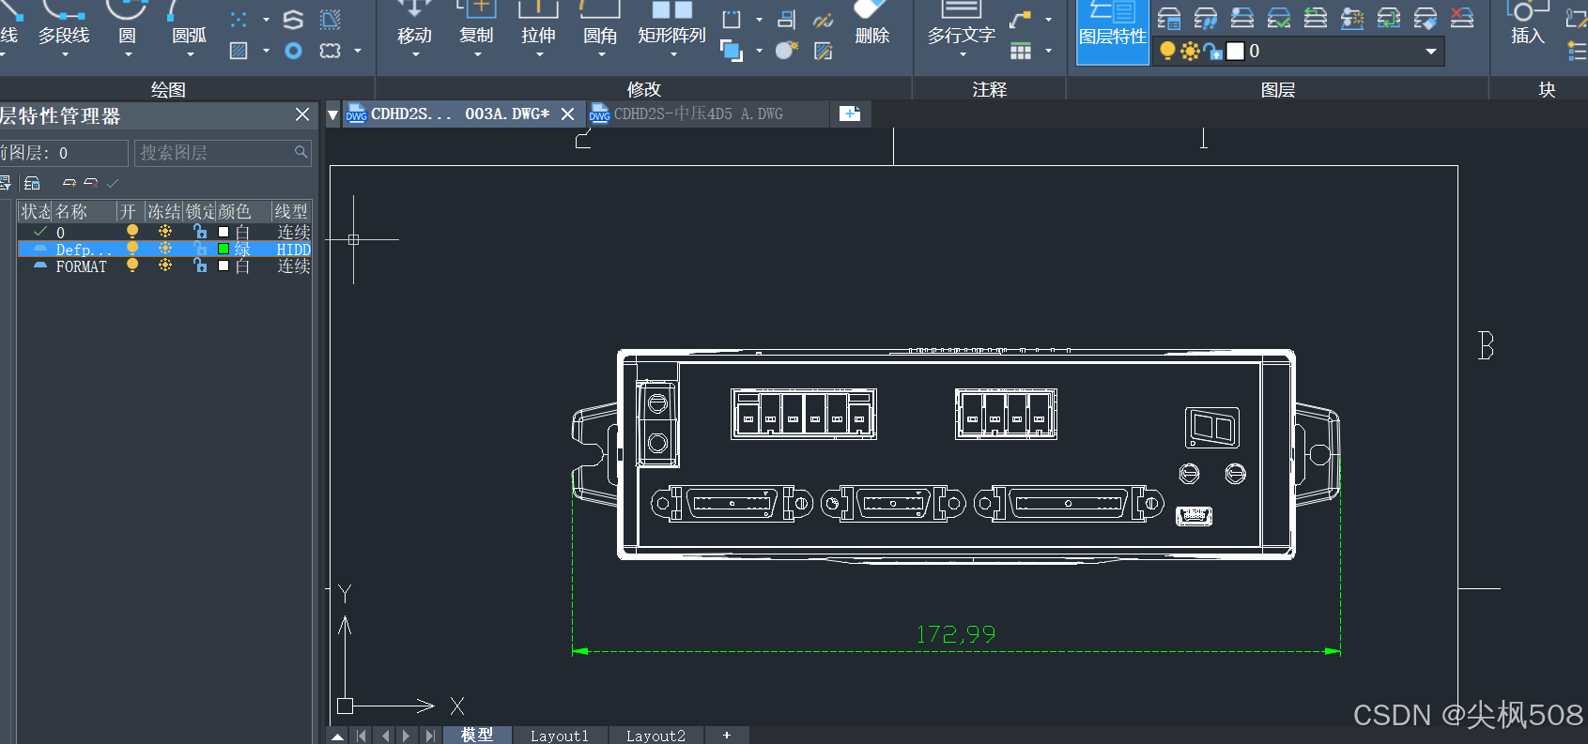Click the green color swatch of Defp layer
This screenshot has height=744, width=1588.
224,249
